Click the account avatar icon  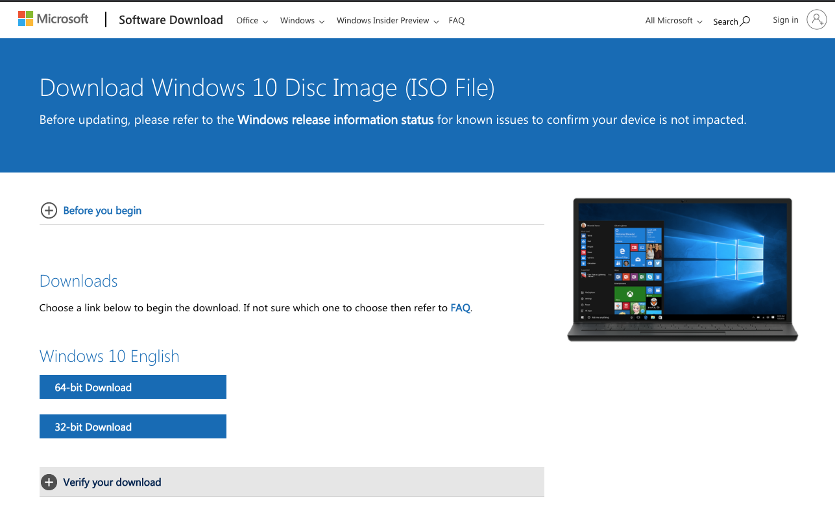coord(816,20)
